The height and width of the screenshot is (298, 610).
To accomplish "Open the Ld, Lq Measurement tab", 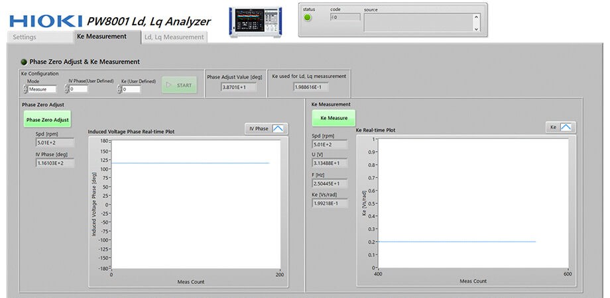I will 174,37.
